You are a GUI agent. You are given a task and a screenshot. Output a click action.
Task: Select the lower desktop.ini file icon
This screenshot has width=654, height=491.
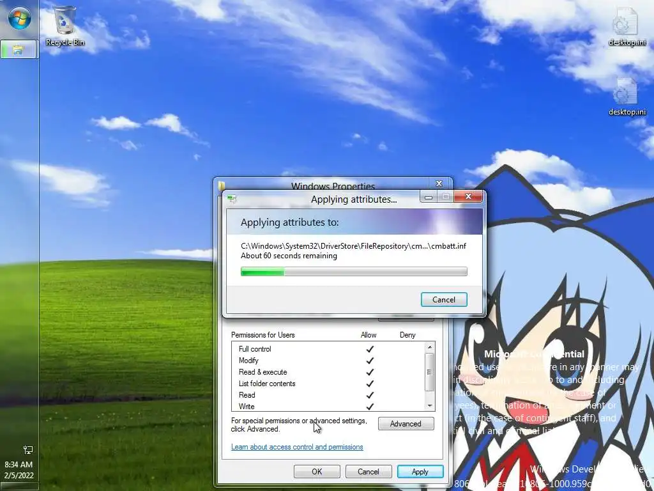point(627,96)
